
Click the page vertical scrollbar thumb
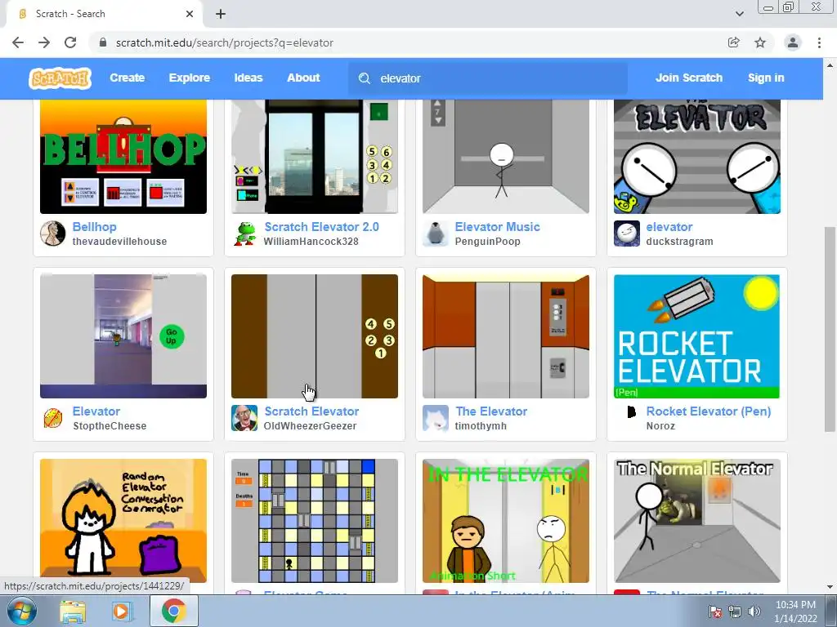[830, 330]
